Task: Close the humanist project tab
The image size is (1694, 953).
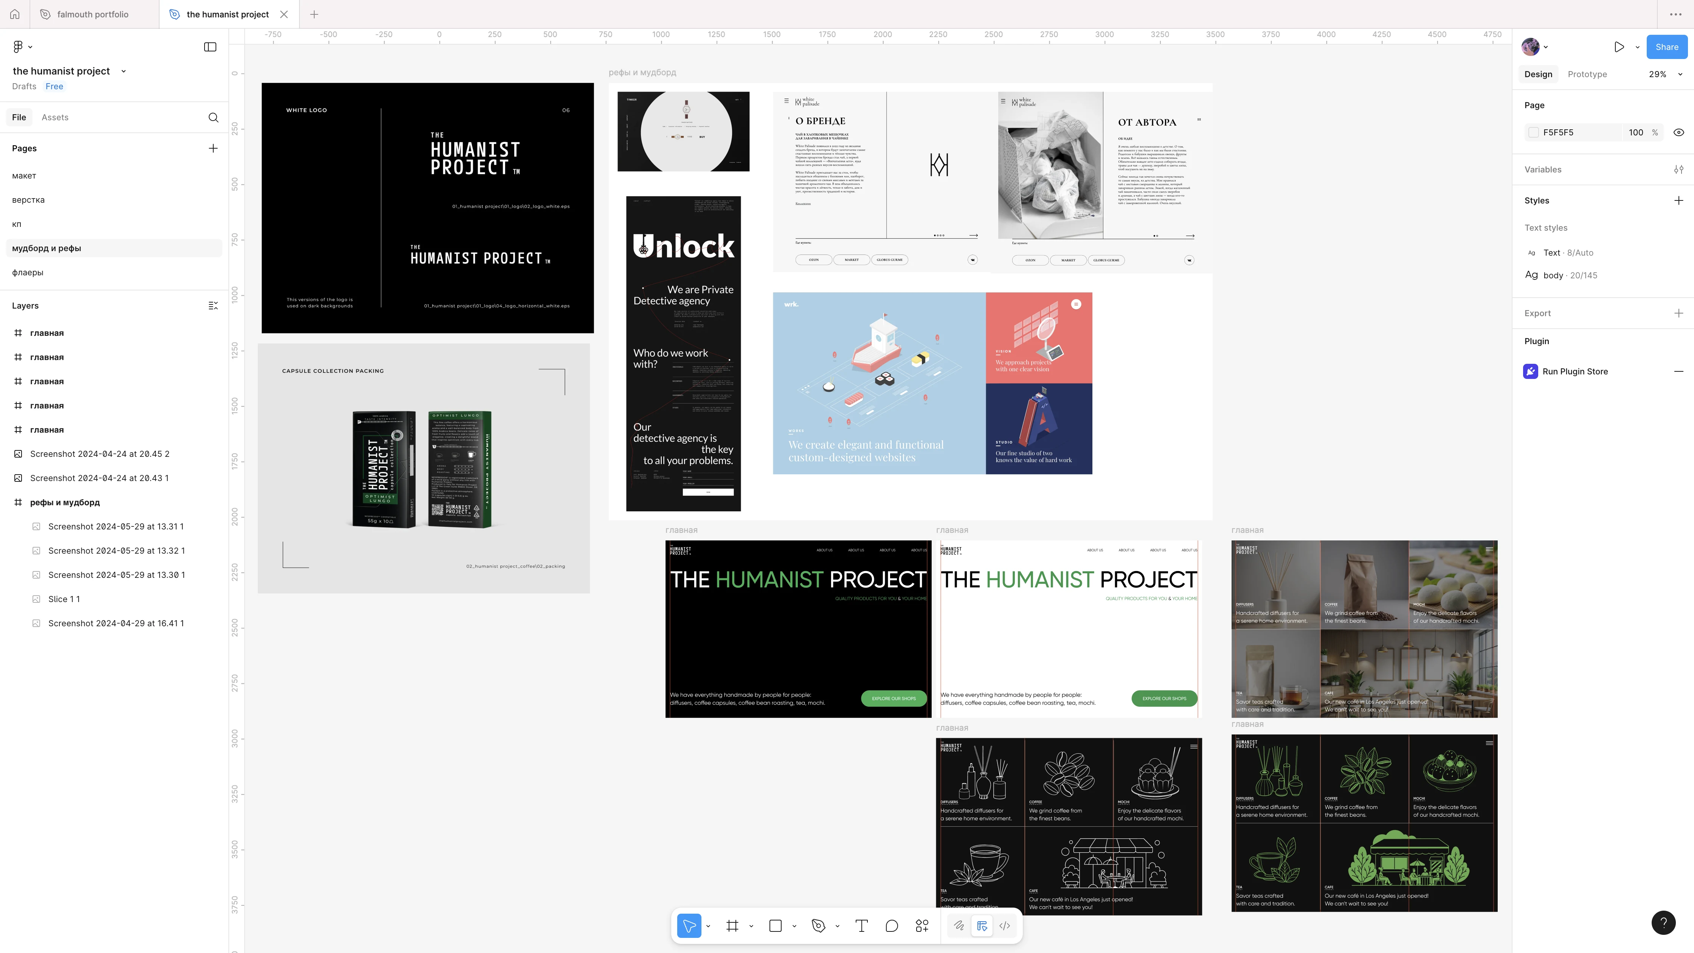Action: pos(284,14)
